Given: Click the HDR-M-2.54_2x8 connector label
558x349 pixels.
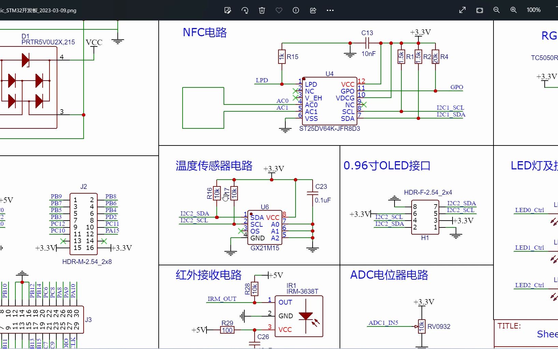Looking at the screenshot, I should pyautogui.click(x=87, y=262).
